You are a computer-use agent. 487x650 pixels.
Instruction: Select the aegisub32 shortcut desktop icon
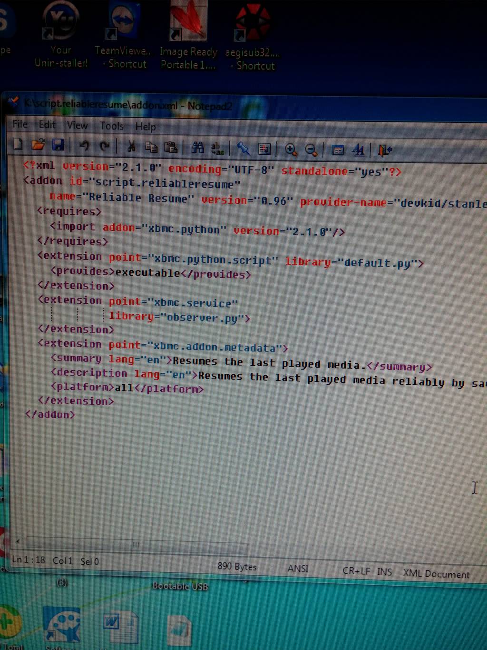pyautogui.click(x=253, y=38)
